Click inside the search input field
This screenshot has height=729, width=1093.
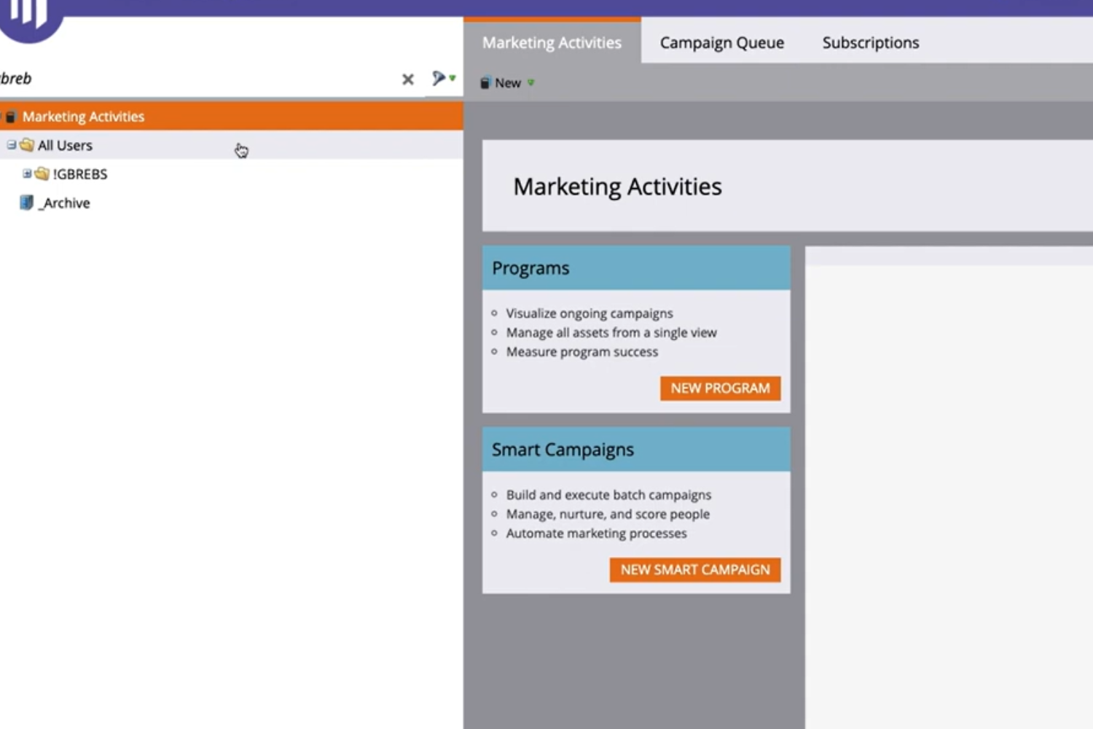[182, 78]
